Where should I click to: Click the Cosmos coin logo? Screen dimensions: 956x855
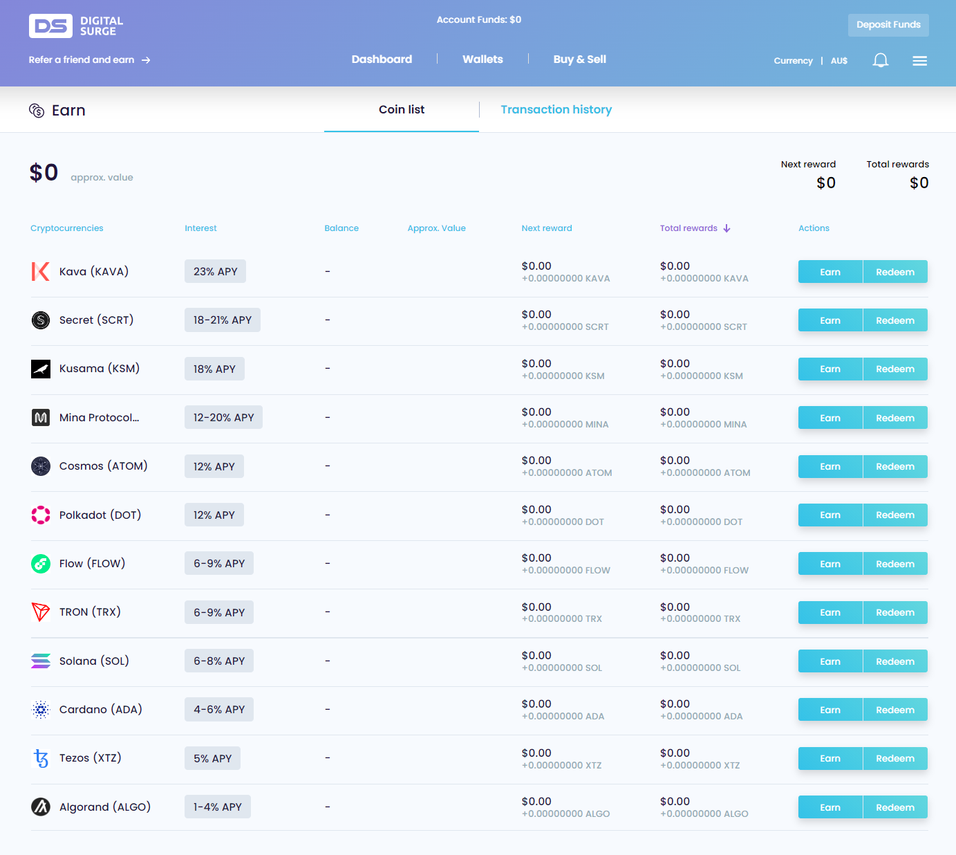click(41, 466)
